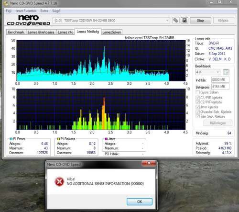
Task: Toggle the C1/PIE kijelzés checkbox
Action: click(197, 98)
